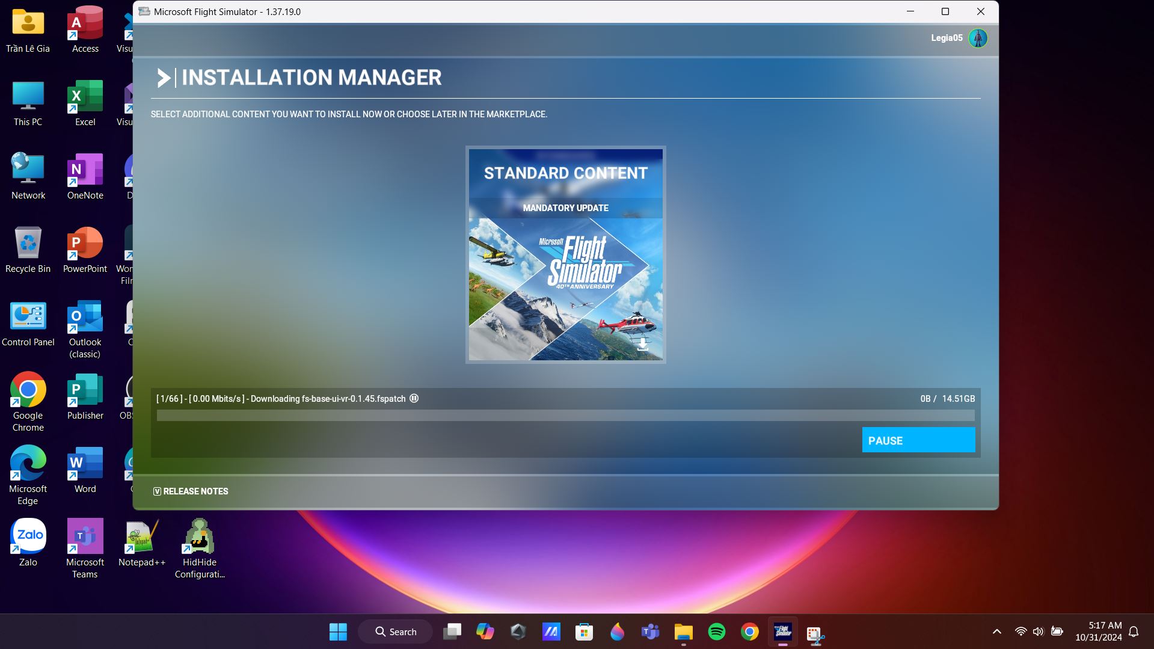Click the taskbar Search box
Screen dimensions: 1154x649
click(x=396, y=632)
